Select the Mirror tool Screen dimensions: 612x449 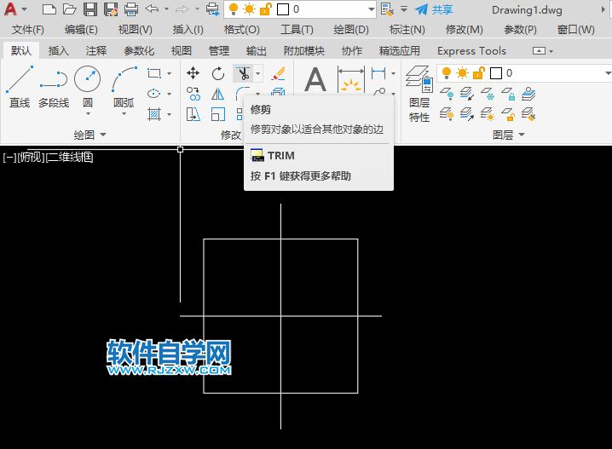coord(218,94)
